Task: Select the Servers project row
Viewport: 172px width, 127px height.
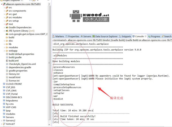Action: [x=10, y=117]
